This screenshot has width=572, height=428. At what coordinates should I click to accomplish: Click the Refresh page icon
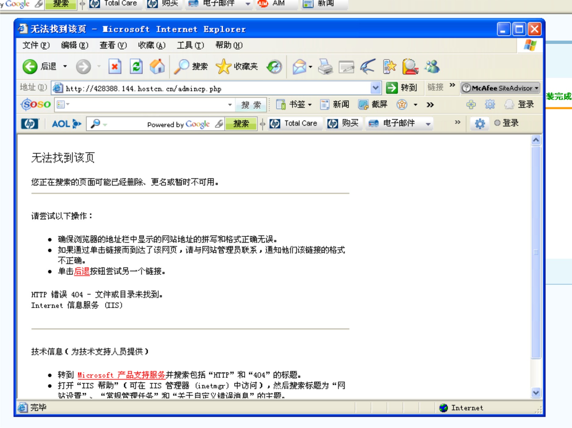(x=136, y=66)
